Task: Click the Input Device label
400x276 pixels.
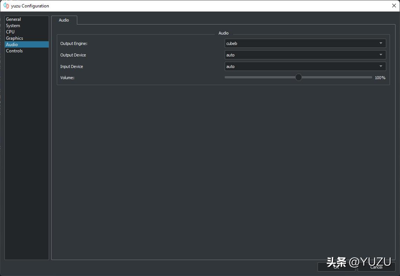Action: [x=71, y=66]
